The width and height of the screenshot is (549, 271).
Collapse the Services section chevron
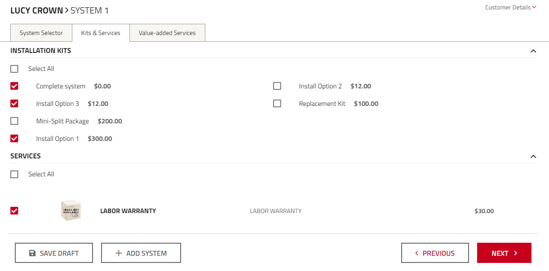(x=533, y=156)
